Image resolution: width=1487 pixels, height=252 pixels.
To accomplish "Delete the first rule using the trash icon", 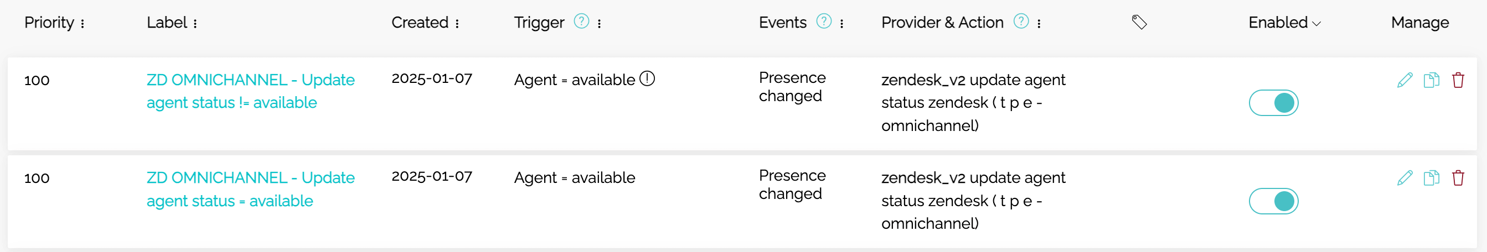I will coord(1458,80).
